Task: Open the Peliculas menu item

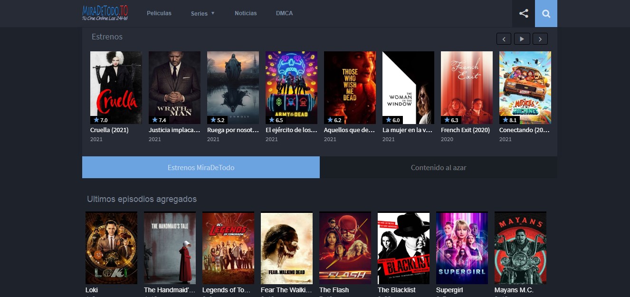Action: point(159,13)
